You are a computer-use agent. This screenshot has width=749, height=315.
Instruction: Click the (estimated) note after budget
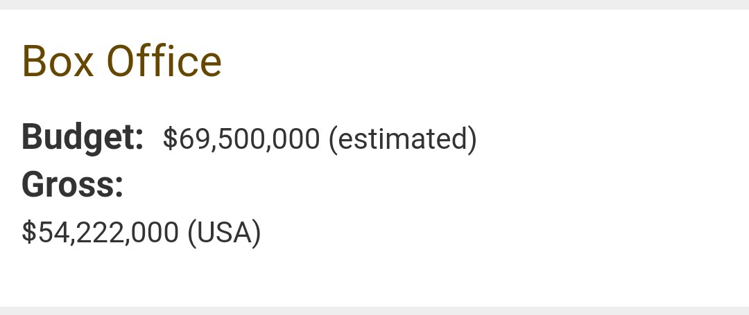click(403, 139)
